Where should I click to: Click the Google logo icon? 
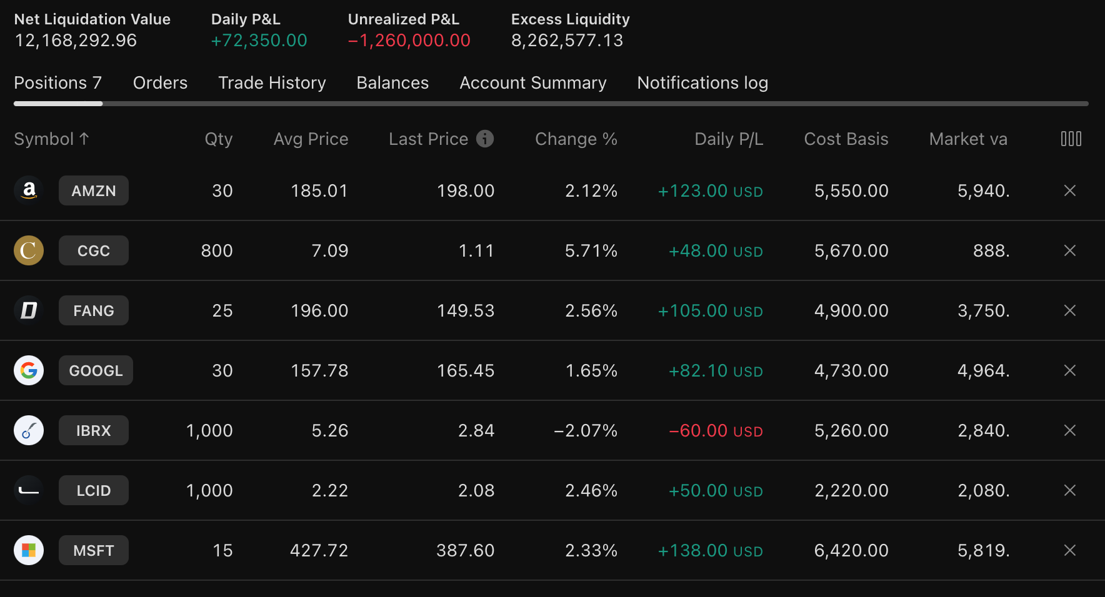pyautogui.click(x=29, y=370)
